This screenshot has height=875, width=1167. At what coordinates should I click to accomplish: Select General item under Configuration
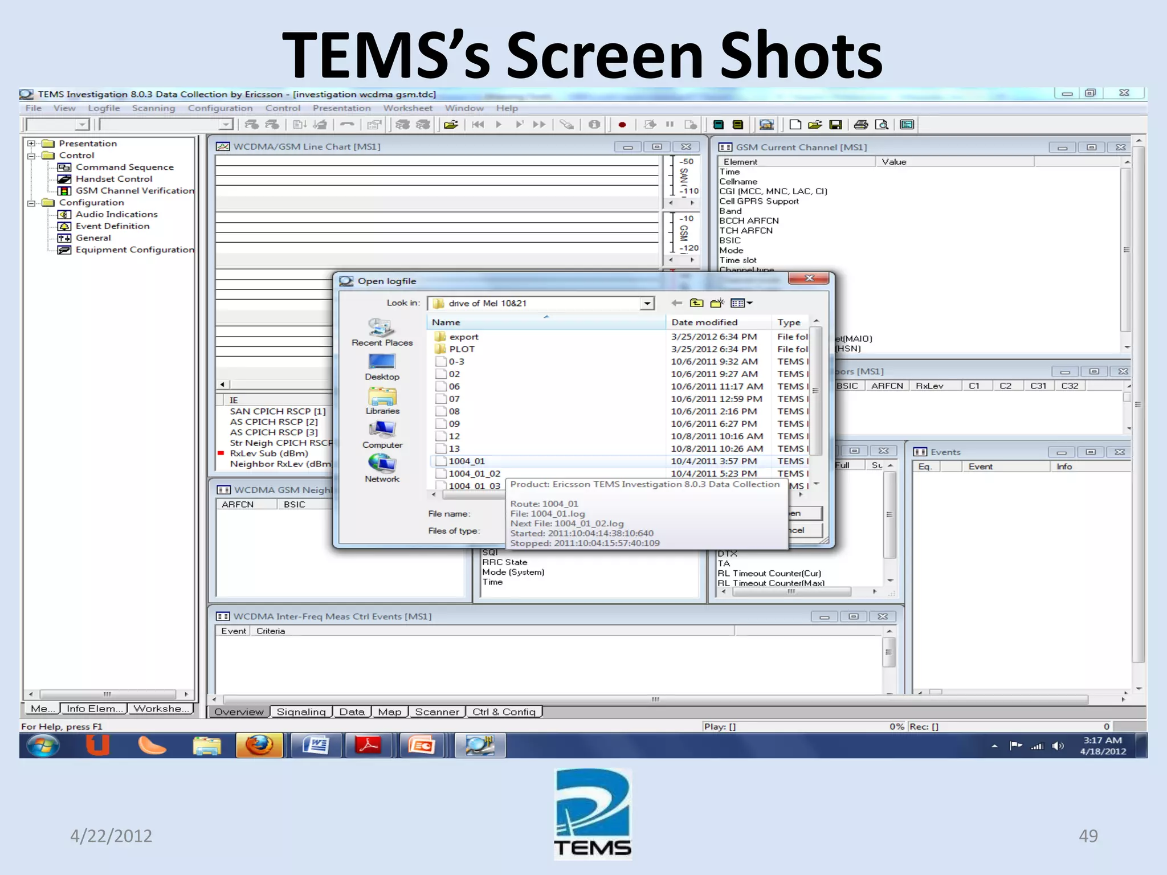pyautogui.click(x=93, y=238)
